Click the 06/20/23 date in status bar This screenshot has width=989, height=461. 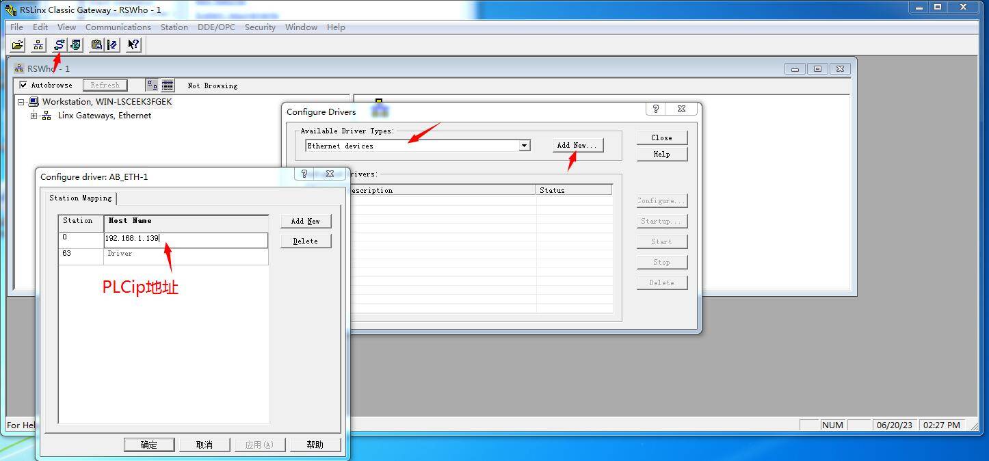coord(895,425)
